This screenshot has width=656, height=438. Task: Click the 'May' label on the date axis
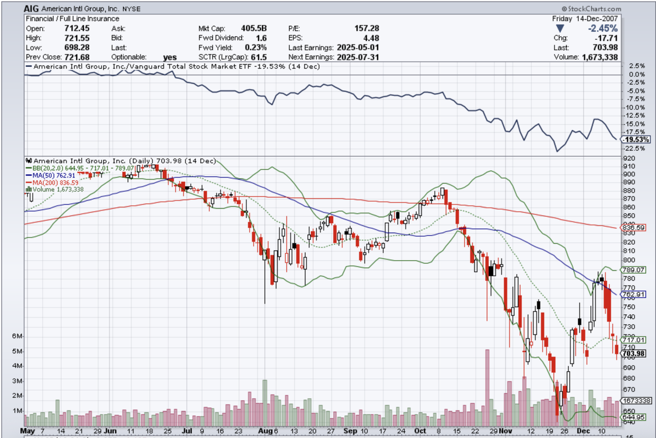click(27, 431)
